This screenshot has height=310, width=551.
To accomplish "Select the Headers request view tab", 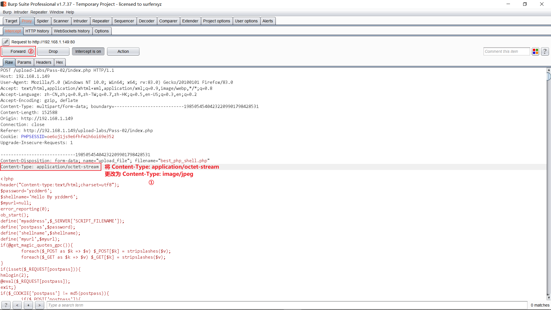I will 44,62.
